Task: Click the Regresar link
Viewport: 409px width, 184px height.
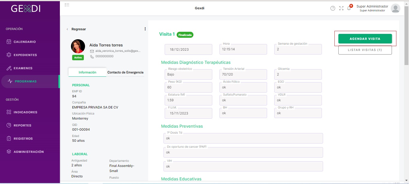Action: [79, 29]
